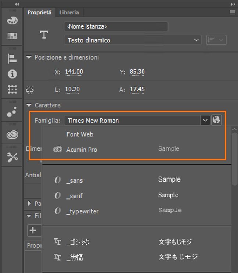Expand panels with right double-arrow
238x273 pixels.
point(233,4)
